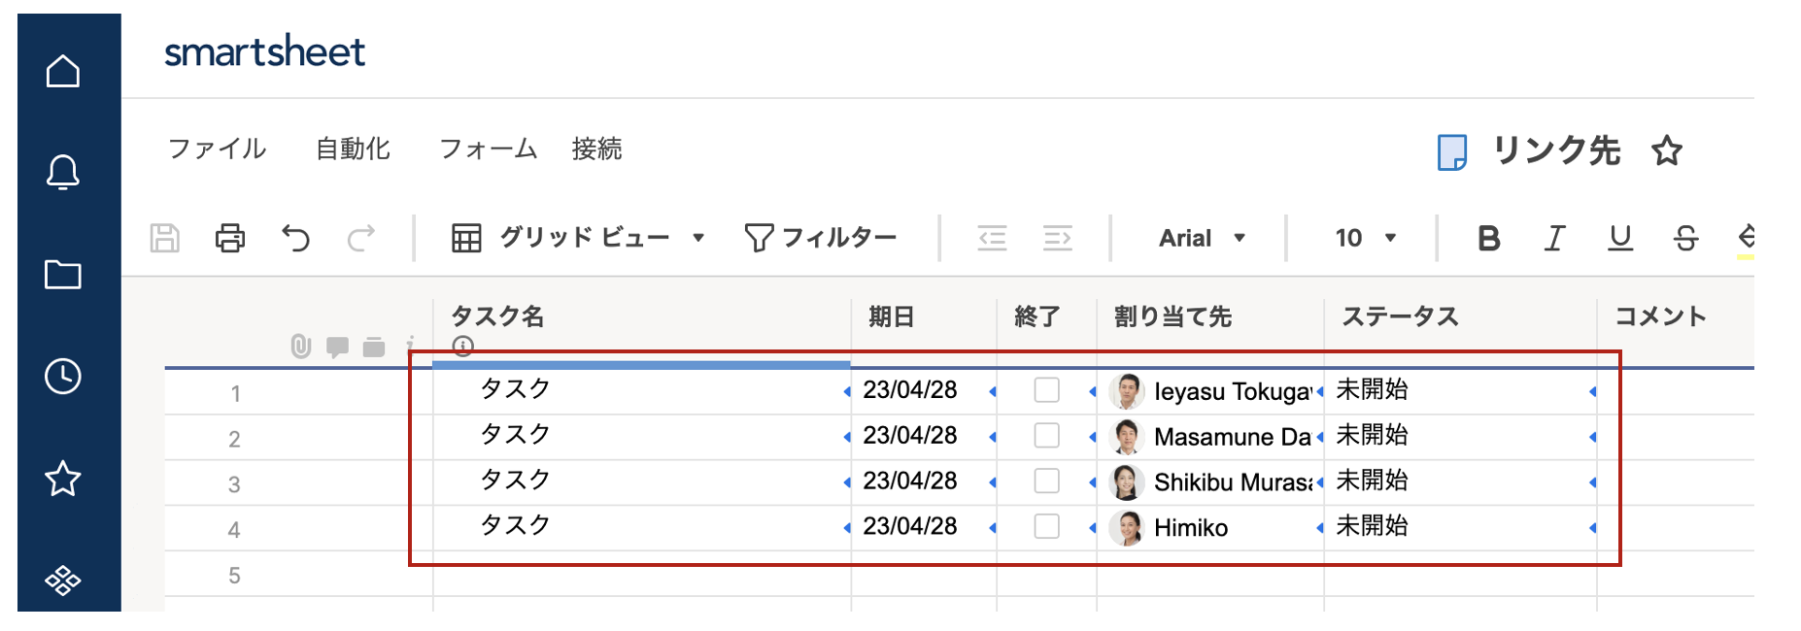Viewport: 1801px width, 631px height.
Task: Open the 接続 menu
Action: tap(596, 149)
